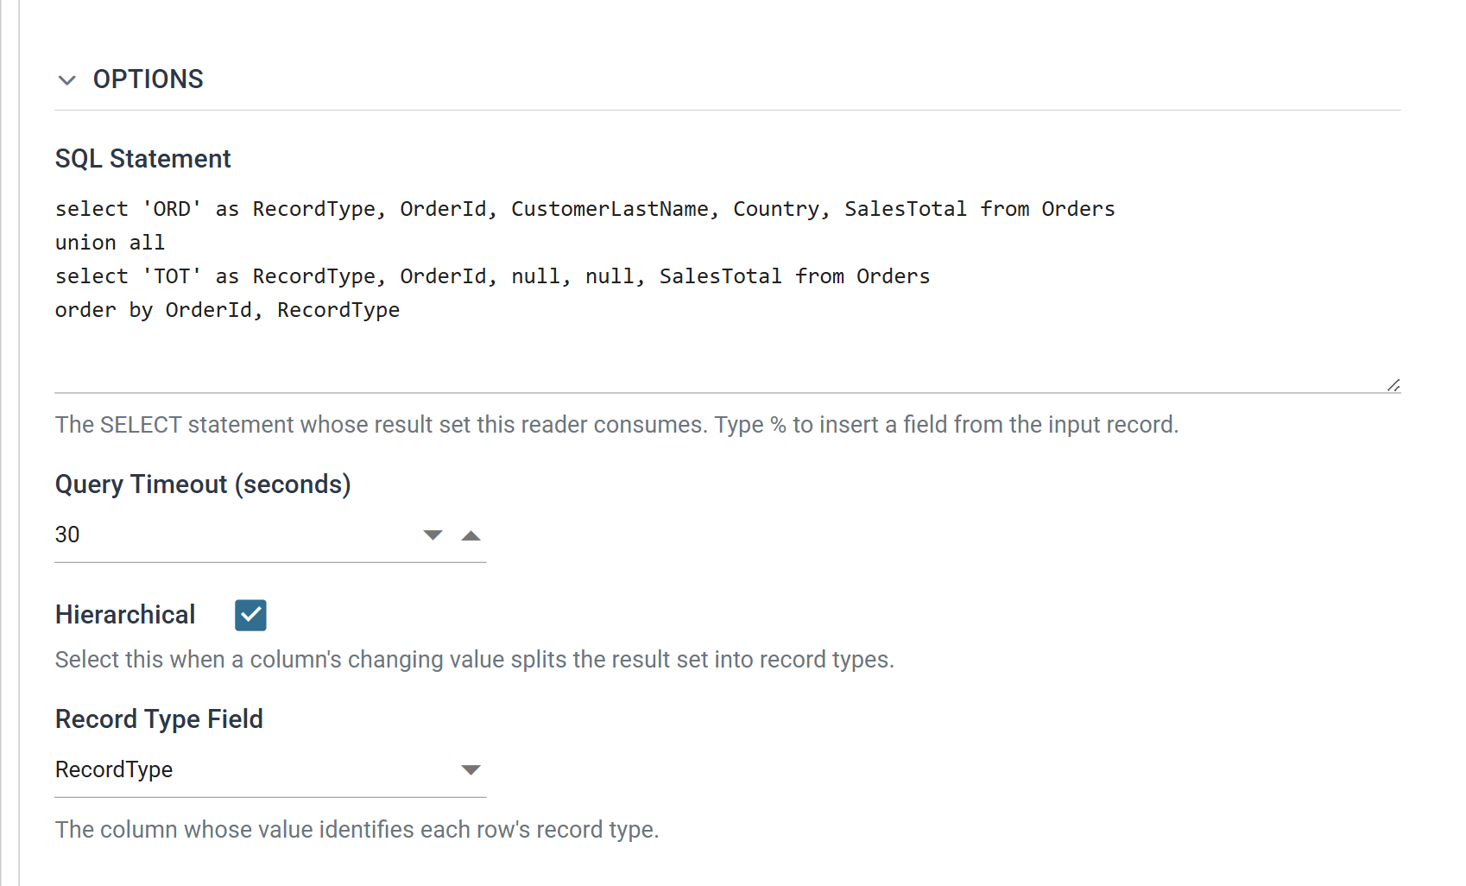Click the Hierarchical label
This screenshot has height=886, width=1466.
pyautogui.click(x=125, y=615)
